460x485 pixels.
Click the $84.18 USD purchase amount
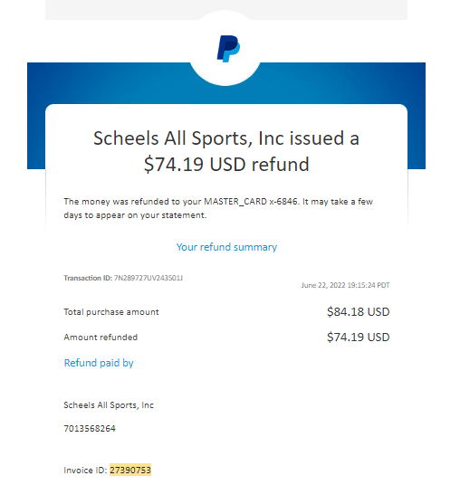pos(359,311)
